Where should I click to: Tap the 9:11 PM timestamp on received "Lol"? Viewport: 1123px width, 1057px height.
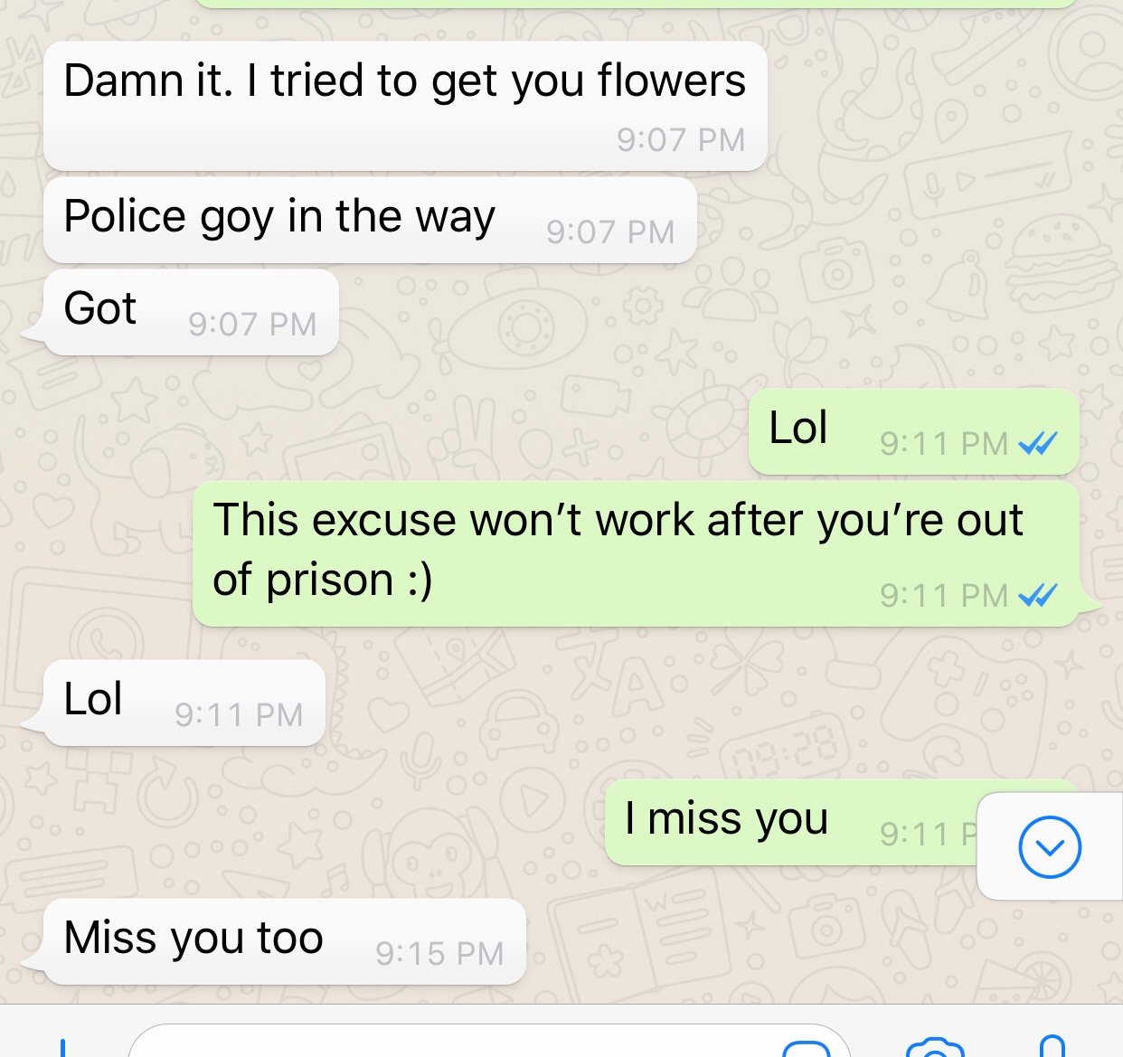click(239, 715)
